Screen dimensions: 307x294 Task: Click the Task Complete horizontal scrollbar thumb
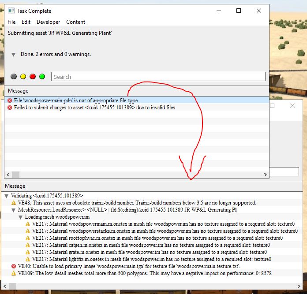(x=16, y=175)
